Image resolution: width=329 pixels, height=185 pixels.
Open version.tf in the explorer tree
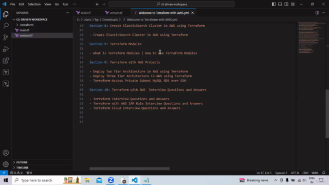point(26,35)
